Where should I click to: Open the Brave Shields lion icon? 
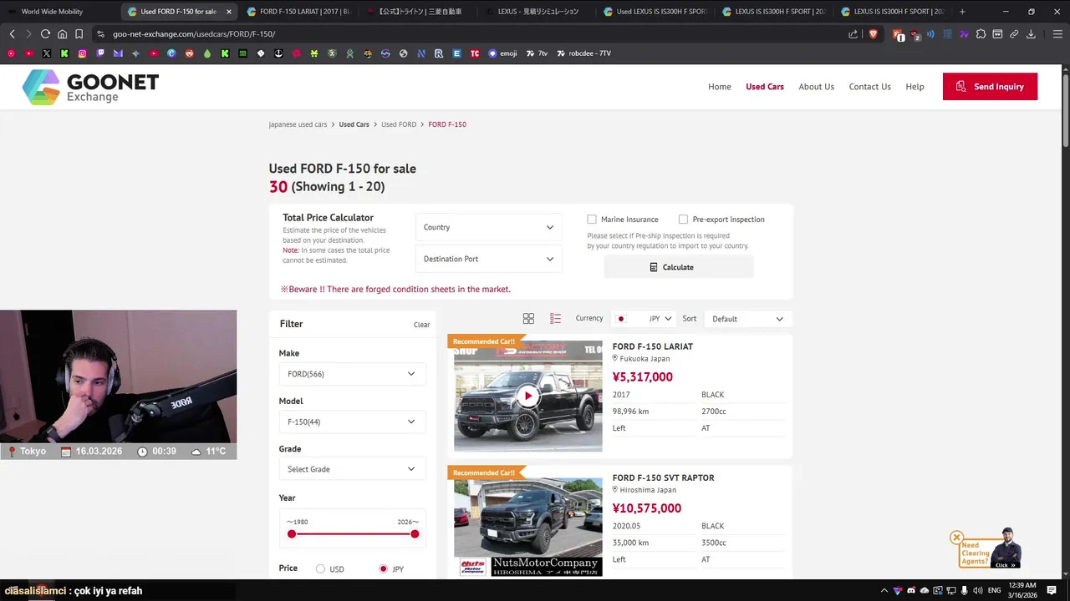(873, 34)
